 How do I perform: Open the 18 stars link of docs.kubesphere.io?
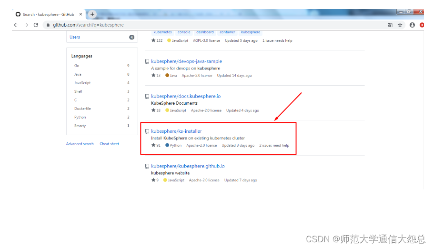[x=156, y=110]
